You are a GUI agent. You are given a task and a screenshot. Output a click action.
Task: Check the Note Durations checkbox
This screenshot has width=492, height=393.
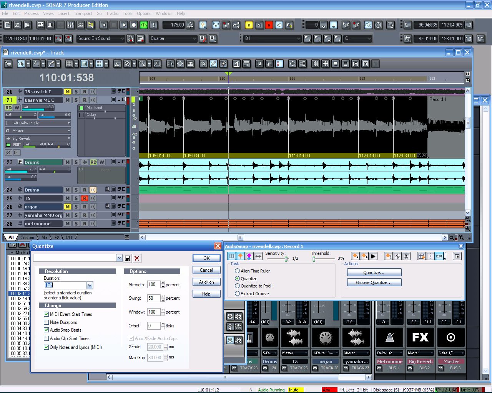[47, 322]
